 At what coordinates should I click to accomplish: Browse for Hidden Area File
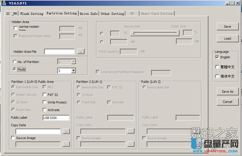81,52
